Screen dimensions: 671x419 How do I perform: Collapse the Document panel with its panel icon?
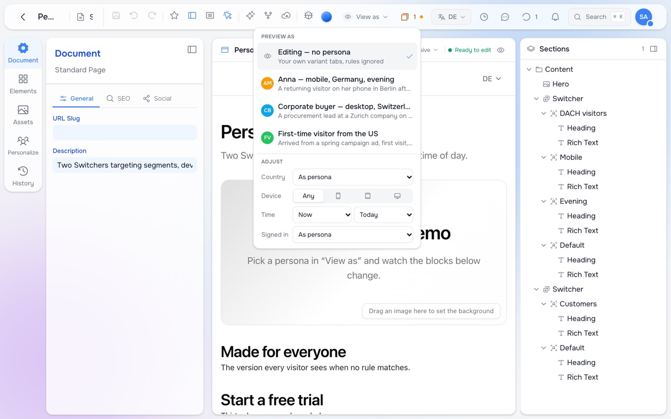[x=192, y=49]
